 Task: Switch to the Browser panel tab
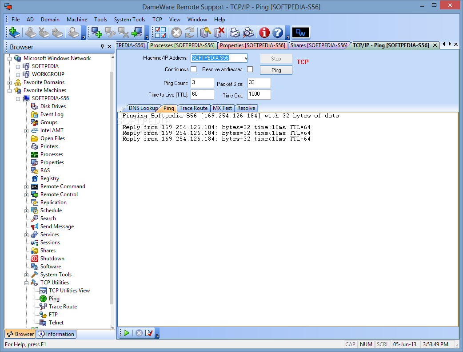click(x=21, y=334)
